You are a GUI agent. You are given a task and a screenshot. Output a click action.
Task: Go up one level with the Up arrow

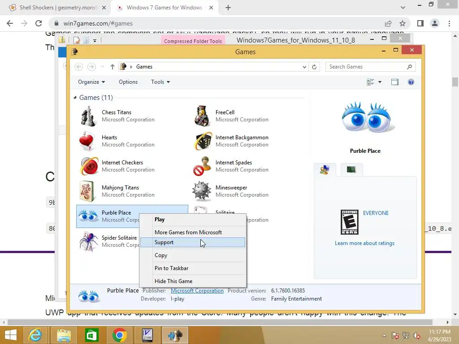click(x=113, y=67)
